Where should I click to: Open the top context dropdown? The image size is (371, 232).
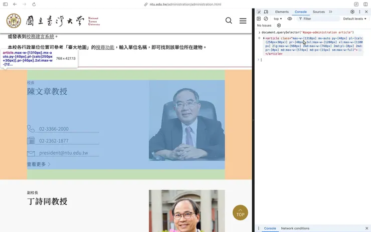click(278, 19)
